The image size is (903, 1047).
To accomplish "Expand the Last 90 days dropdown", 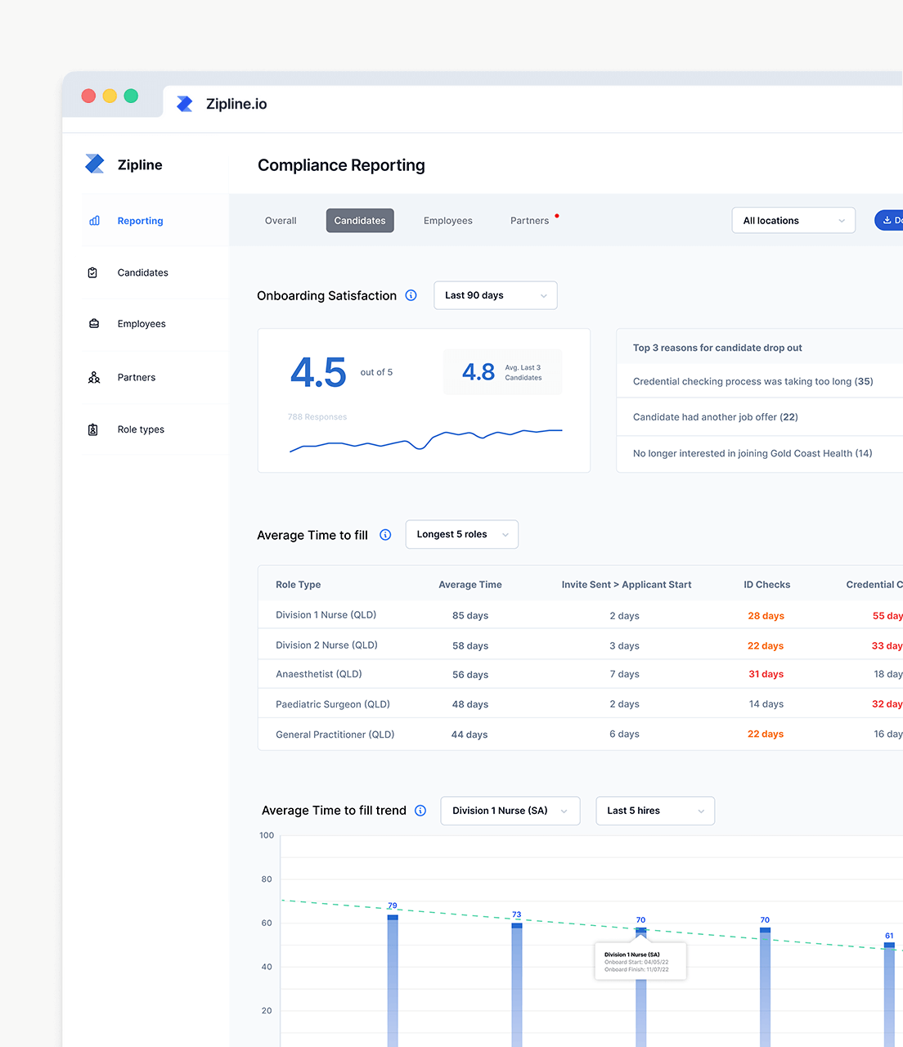I will [495, 295].
